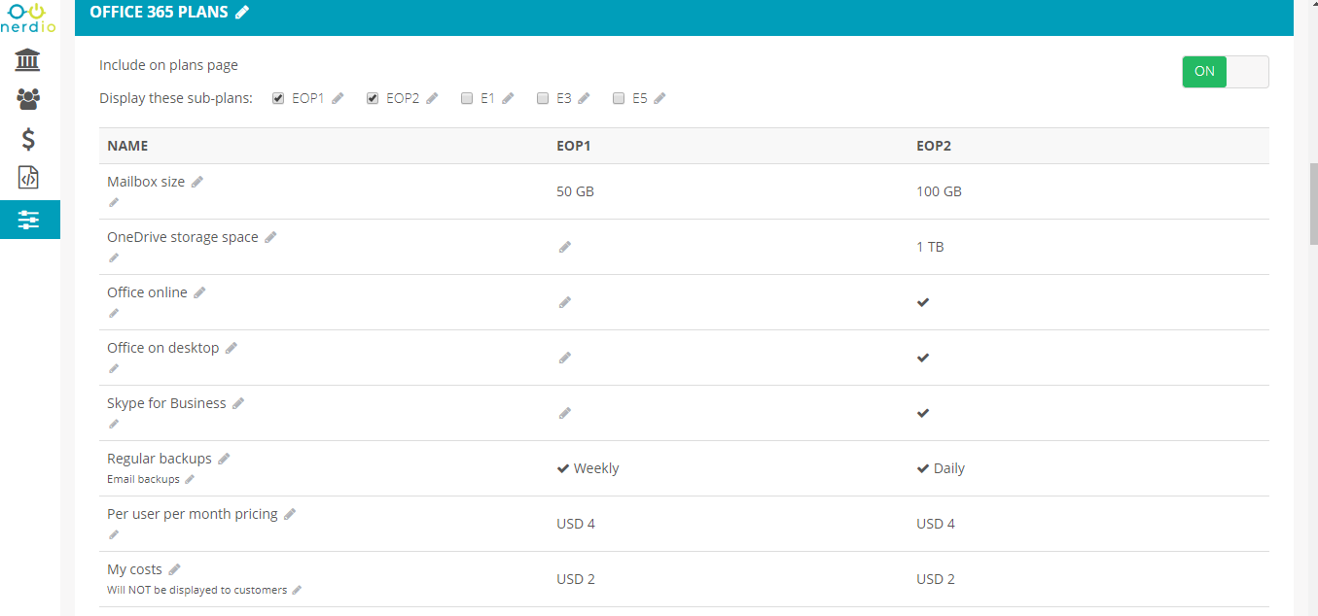
Task: Uncheck the EOP1 sub-plan checkbox
Action: (278, 98)
